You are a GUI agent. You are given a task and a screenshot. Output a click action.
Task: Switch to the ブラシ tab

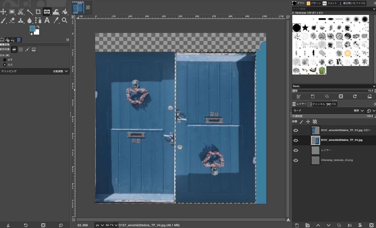(298, 3)
